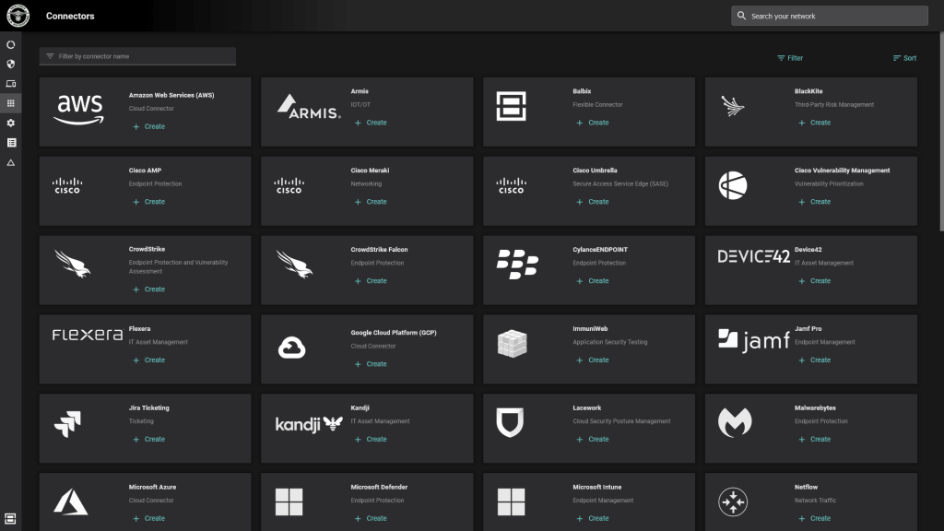
Task: Create a Balbix flexible connector
Action: tap(593, 123)
